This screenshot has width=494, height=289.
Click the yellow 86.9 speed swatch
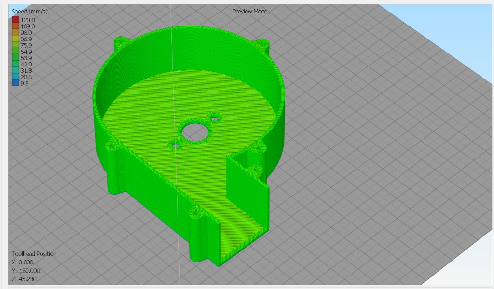click(x=15, y=39)
